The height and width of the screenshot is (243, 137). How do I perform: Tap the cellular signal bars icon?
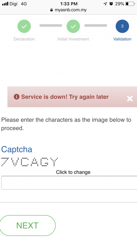click(5, 4)
